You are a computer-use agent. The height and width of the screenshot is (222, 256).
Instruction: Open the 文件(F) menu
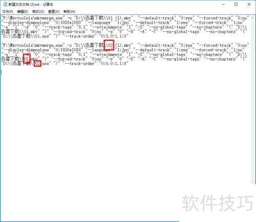(x=8, y=12)
